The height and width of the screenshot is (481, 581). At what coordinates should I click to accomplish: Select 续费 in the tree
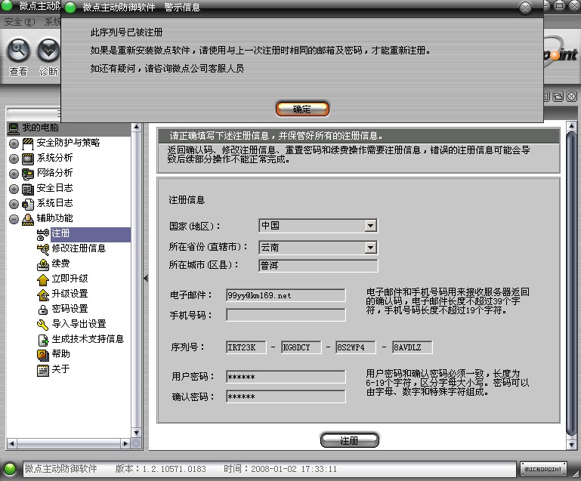(x=60, y=264)
